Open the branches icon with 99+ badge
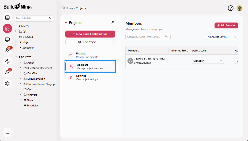This screenshot has height=141, width=248. point(7,50)
